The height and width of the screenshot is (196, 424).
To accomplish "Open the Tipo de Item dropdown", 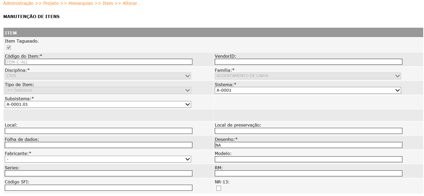I will [98, 90].
